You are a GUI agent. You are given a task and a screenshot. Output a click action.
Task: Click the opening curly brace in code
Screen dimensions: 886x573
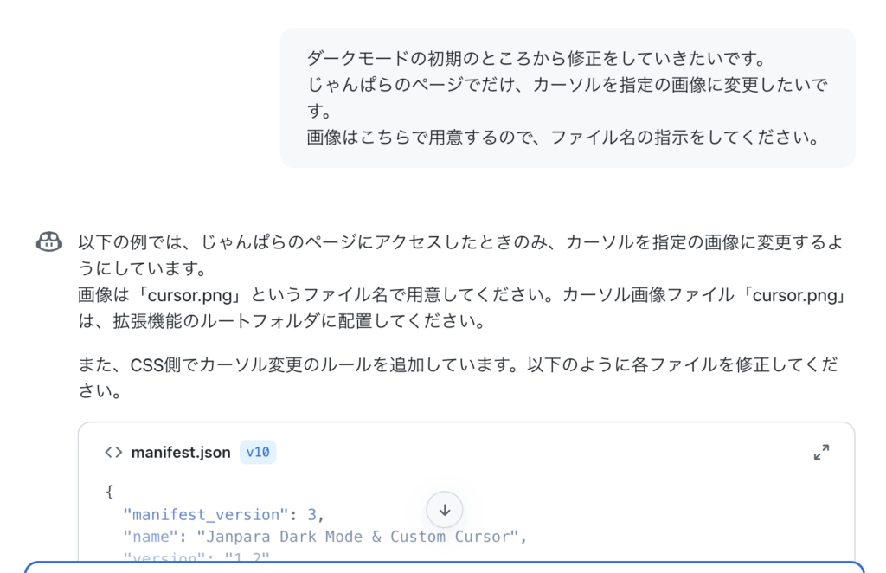(x=110, y=492)
